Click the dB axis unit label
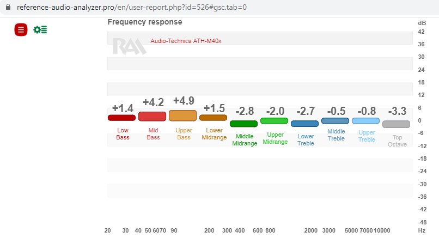This screenshot has height=244, width=439. click(x=422, y=23)
